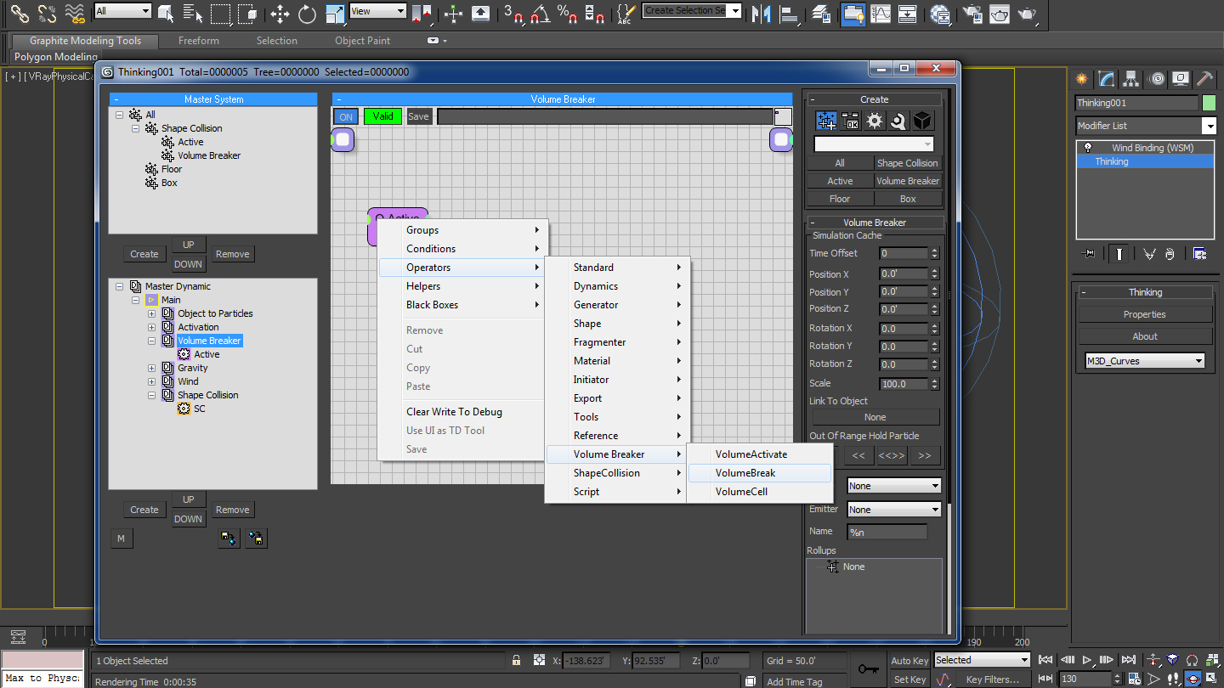Open the Select by Name list icon
Image resolution: width=1224 pixels, height=688 pixels.
[193, 13]
